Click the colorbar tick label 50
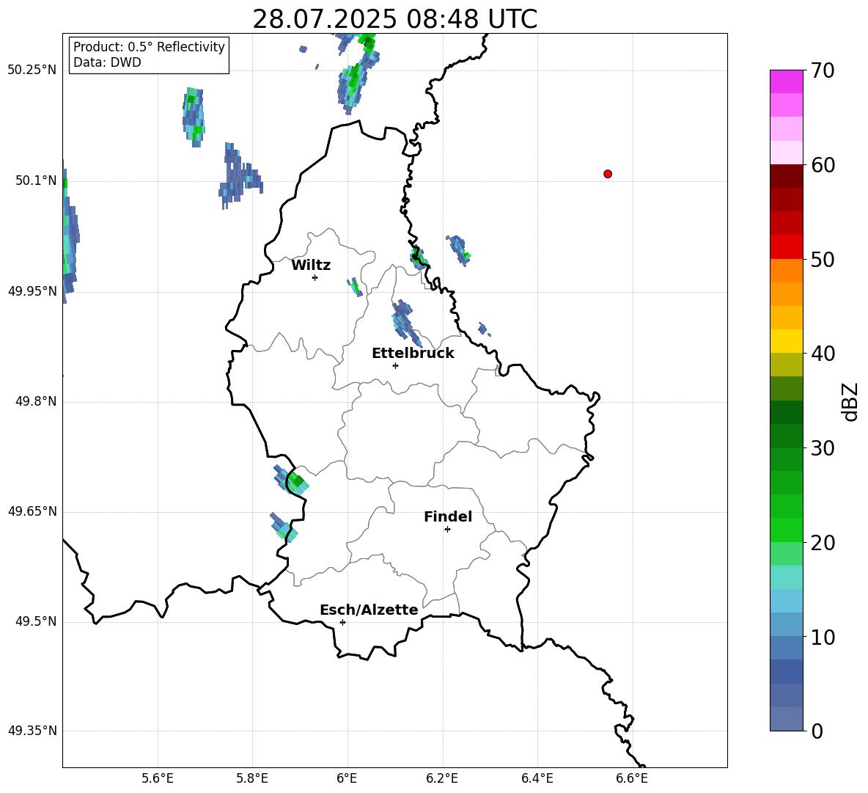The image size is (868, 793). click(823, 259)
